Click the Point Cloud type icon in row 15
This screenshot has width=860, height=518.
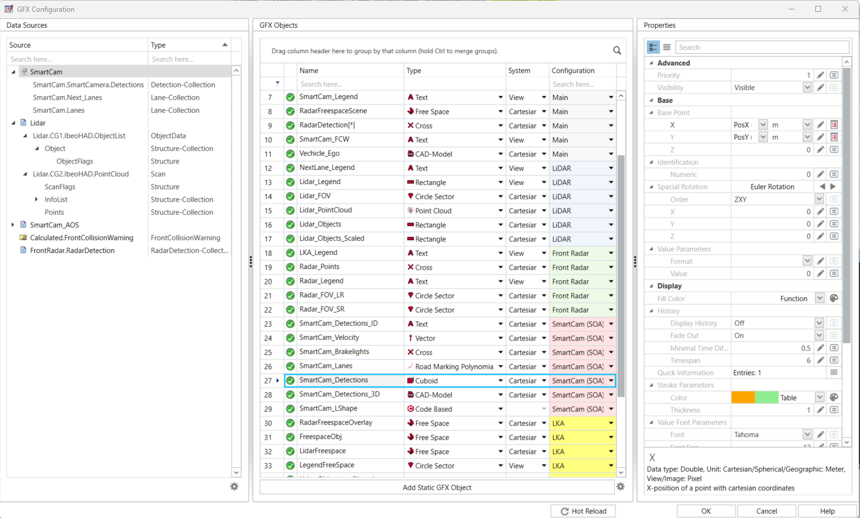coord(411,211)
